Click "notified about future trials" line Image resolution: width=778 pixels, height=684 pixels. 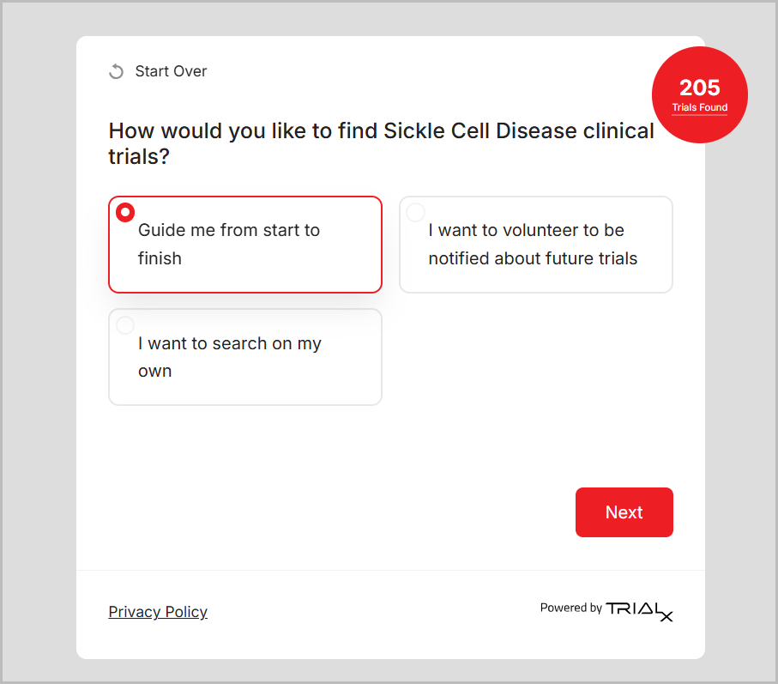click(533, 258)
